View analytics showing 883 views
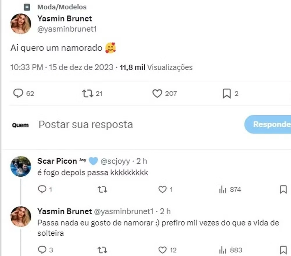291x256 pixels. 223,250
